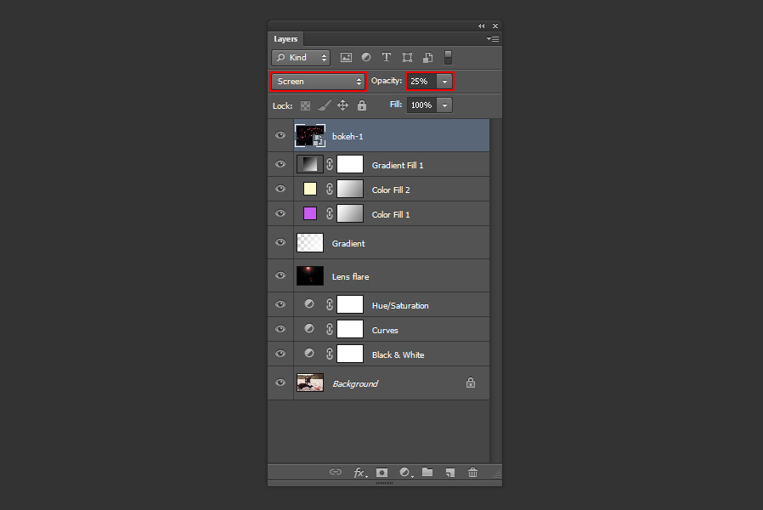Create a new layer
The image size is (763, 510).
coord(449,472)
